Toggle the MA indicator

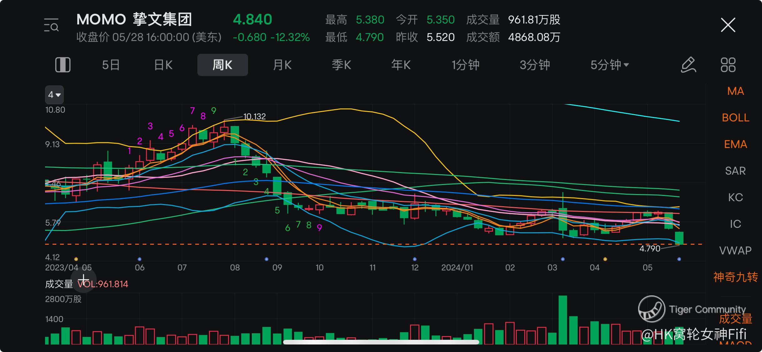pyautogui.click(x=735, y=91)
